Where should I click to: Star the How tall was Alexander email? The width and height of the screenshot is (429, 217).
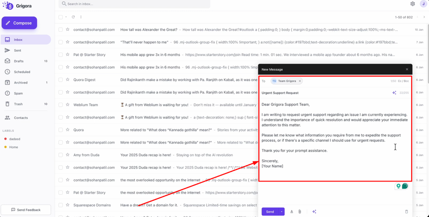coord(68,29)
